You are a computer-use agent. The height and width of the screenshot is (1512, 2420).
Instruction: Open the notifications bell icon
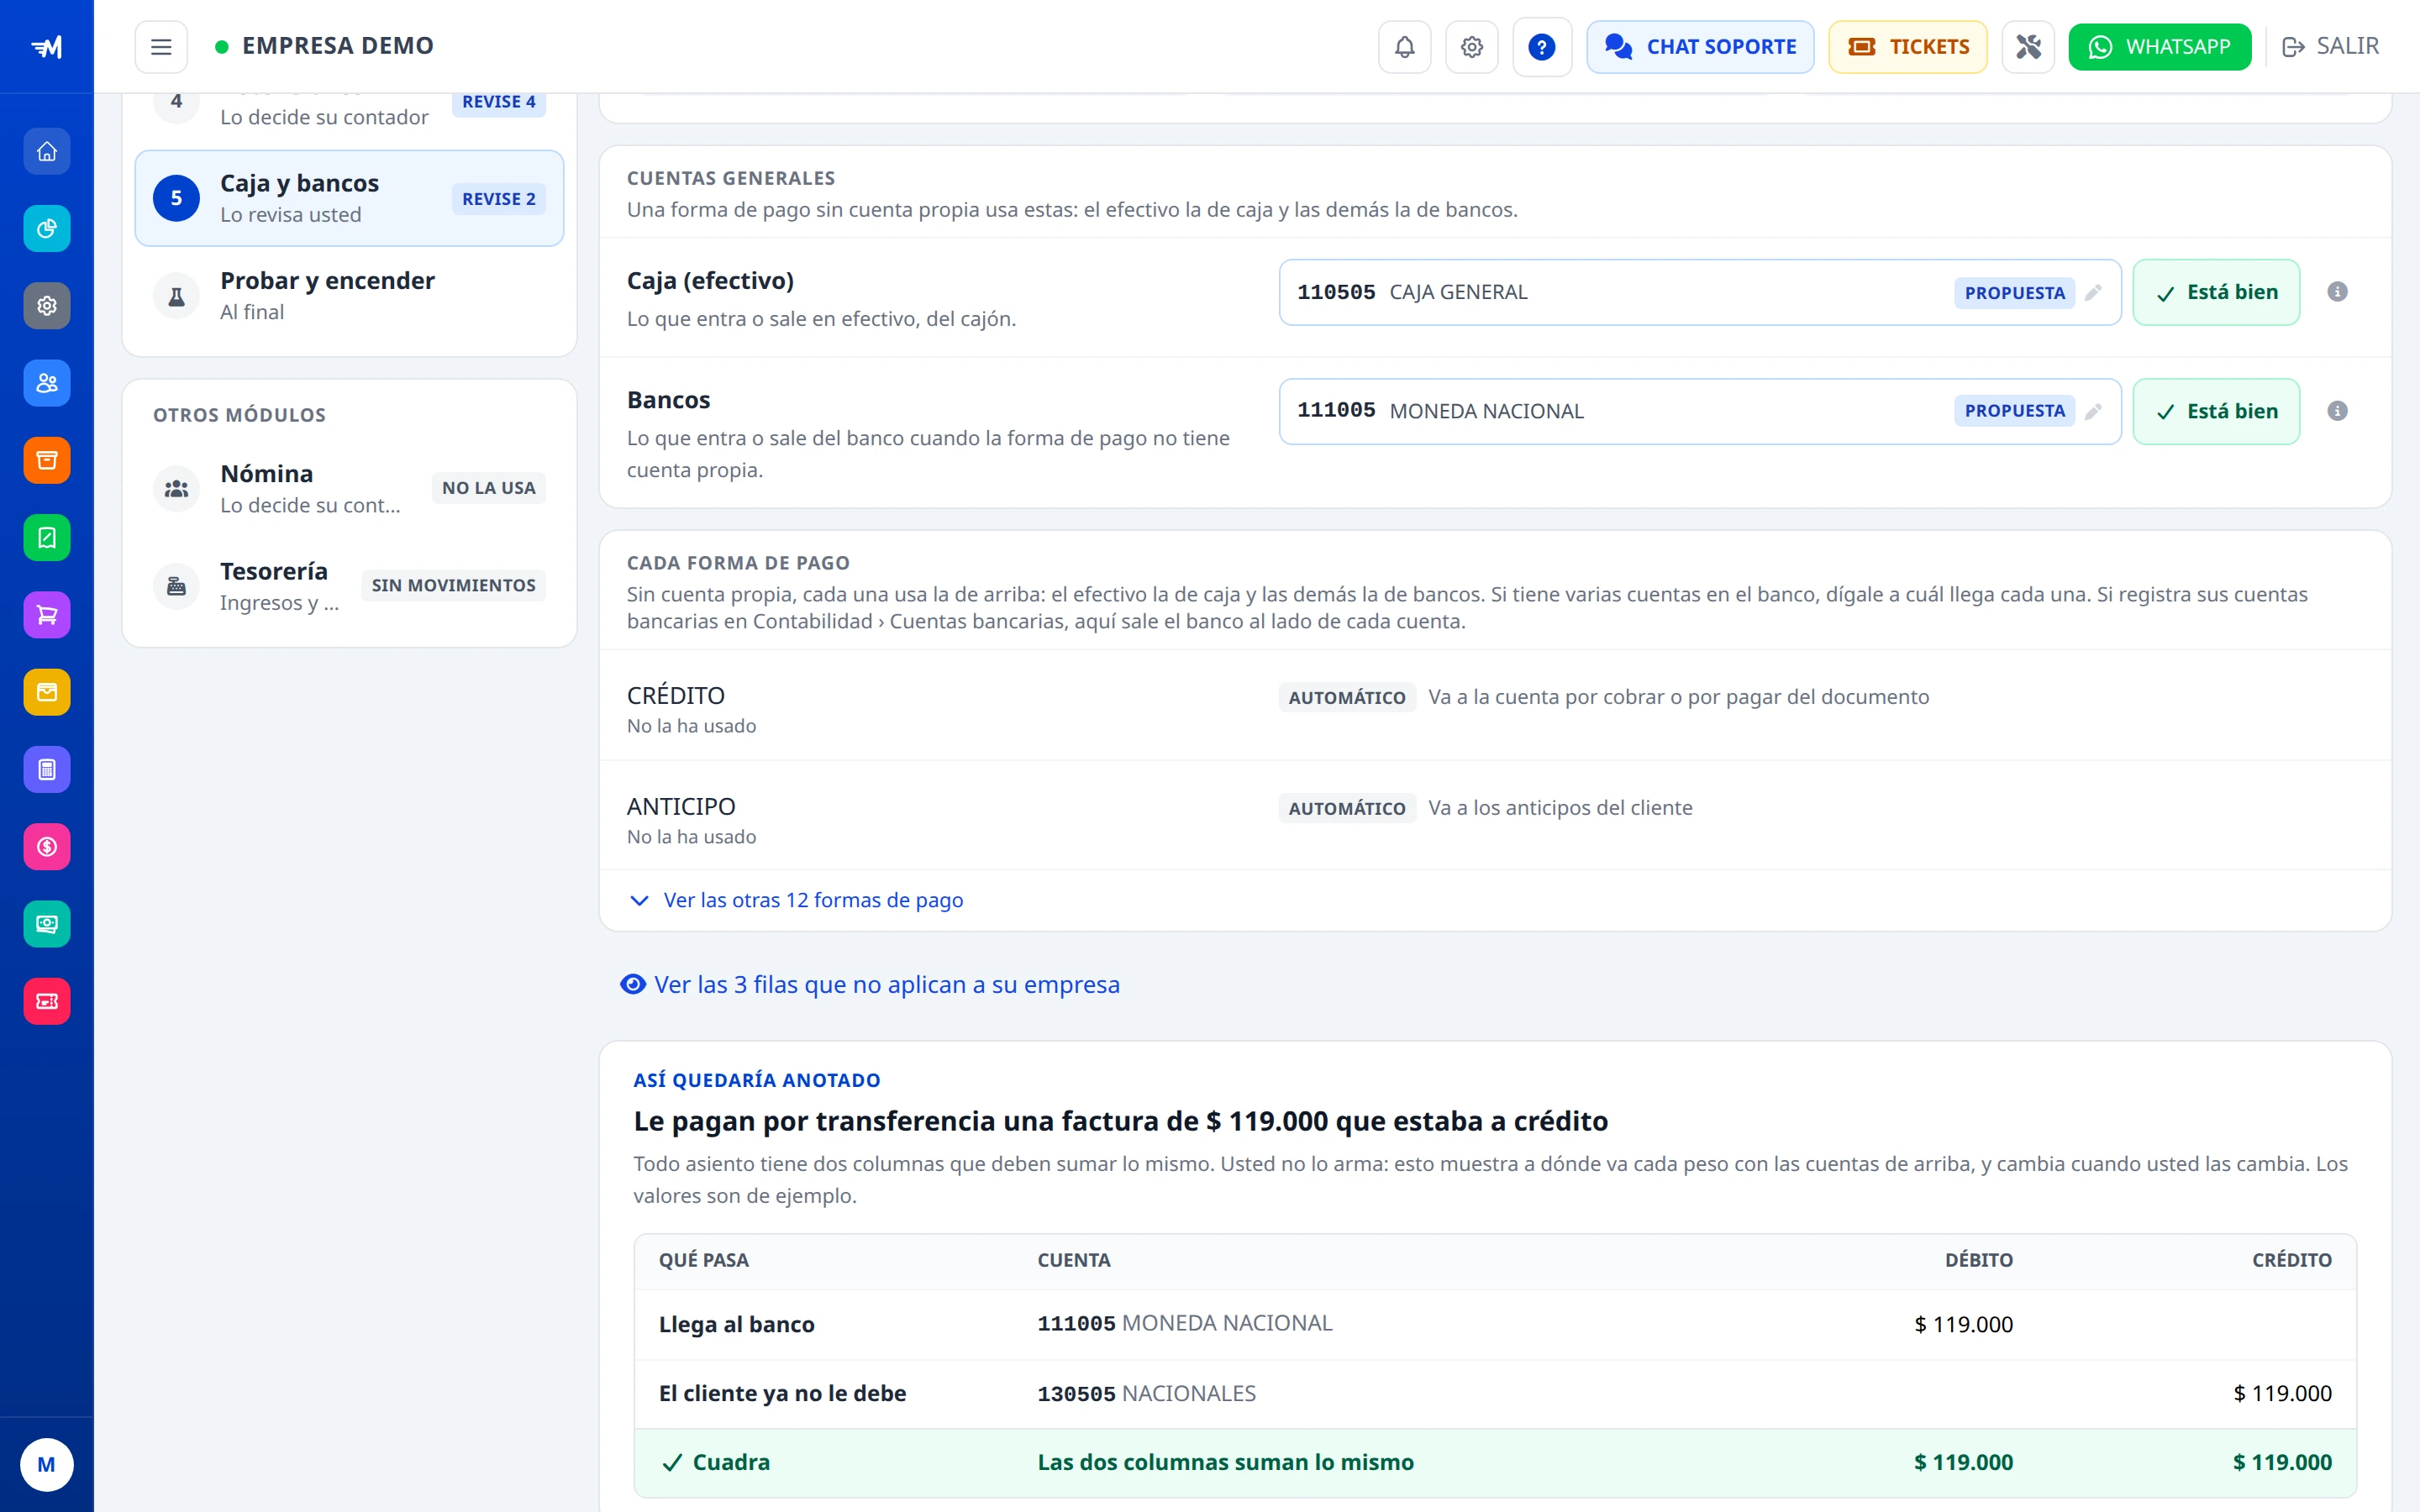[1404, 47]
